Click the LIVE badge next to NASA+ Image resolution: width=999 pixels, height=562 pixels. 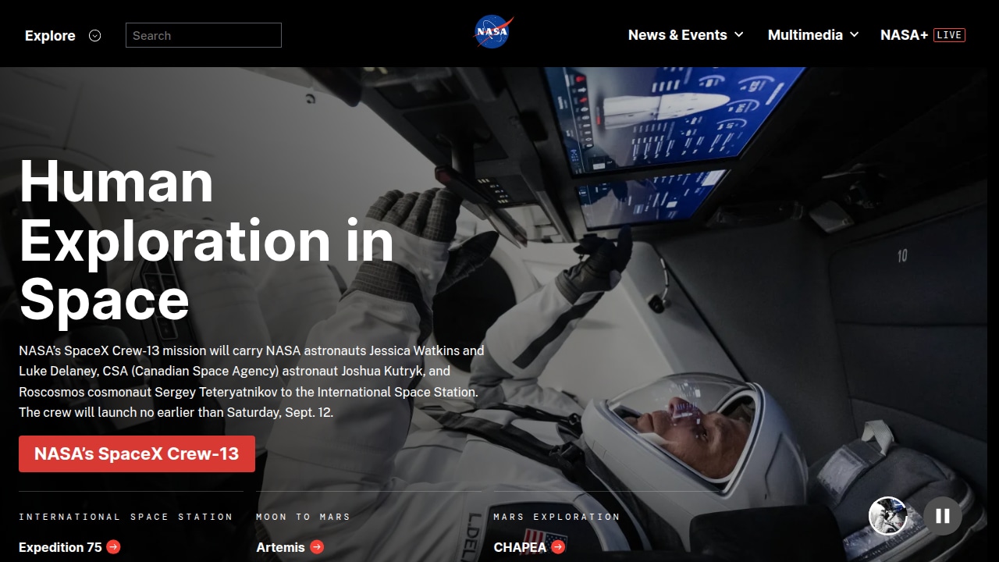point(949,35)
